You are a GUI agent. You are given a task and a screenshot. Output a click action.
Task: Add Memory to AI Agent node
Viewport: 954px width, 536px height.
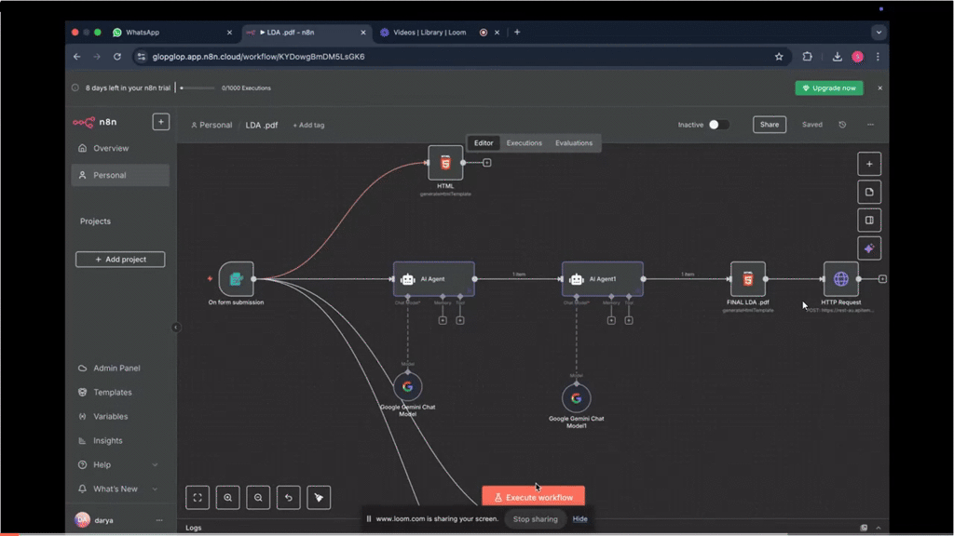point(443,320)
